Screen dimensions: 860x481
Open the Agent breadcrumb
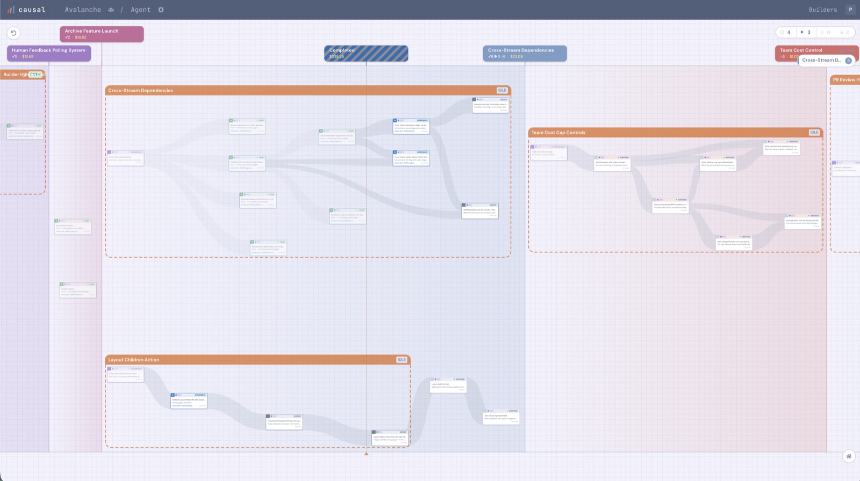[140, 10]
